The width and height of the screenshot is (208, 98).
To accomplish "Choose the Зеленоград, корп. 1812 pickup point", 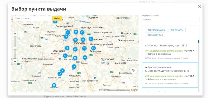I will [170, 51].
